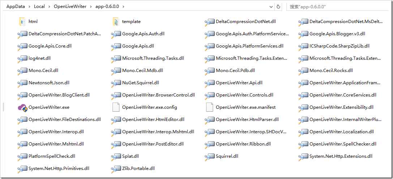Image resolution: width=393 pixels, height=179 pixels.
Task: Expand the chevron after app-0.6.0.0
Action: point(123,6)
